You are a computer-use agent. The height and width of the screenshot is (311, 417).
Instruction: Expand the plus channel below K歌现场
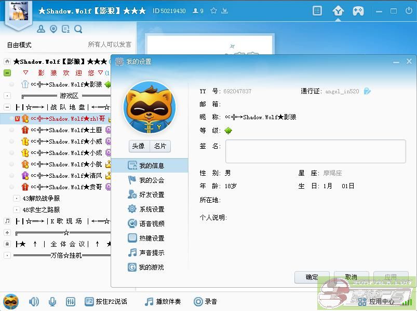click(x=7, y=233)
